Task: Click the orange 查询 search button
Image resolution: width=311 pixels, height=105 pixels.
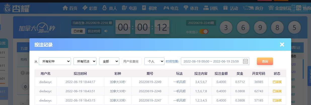Action: tap(265, 61)
